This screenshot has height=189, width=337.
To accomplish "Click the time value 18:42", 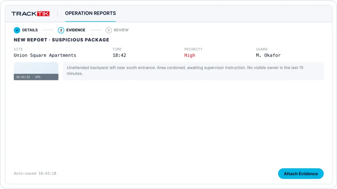I will (x=119, y=55).
